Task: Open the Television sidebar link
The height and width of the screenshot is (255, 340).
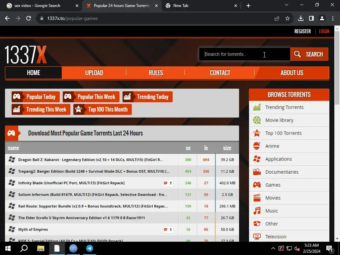Action: (276, 236)
